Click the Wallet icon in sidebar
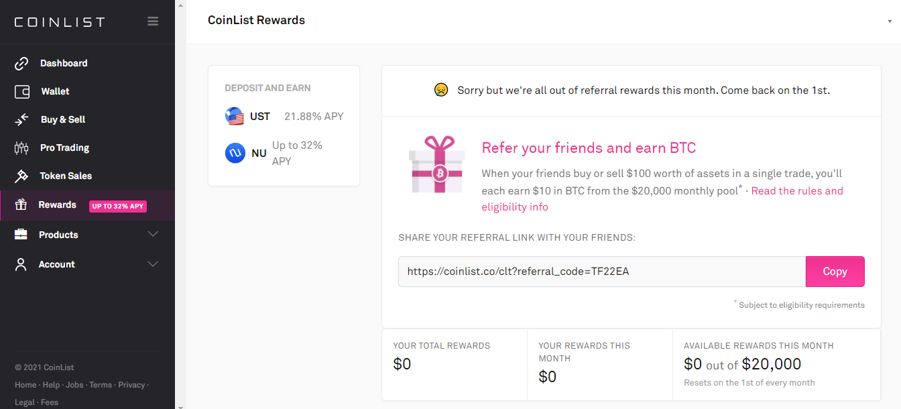This screenshot has height=409, width=901. coord(22,92)
